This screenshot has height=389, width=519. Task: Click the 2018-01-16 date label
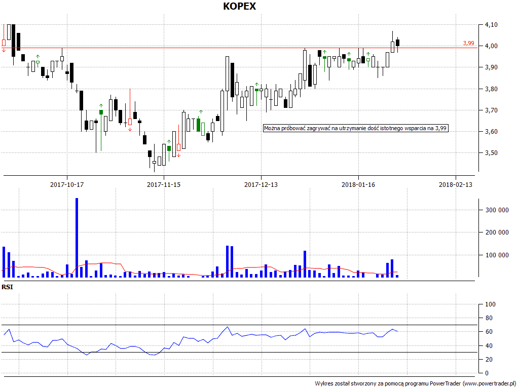[x=358, y=184]
